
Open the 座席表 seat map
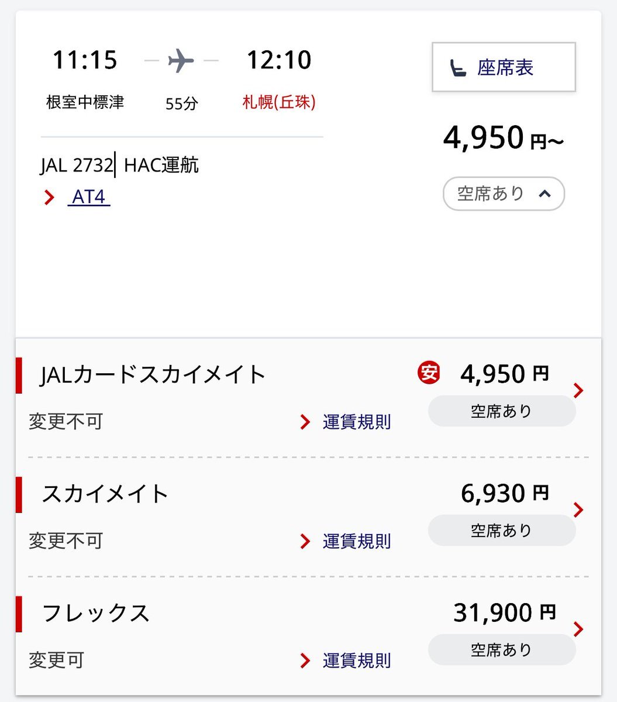pyautogui.click(x=504, y=67)
